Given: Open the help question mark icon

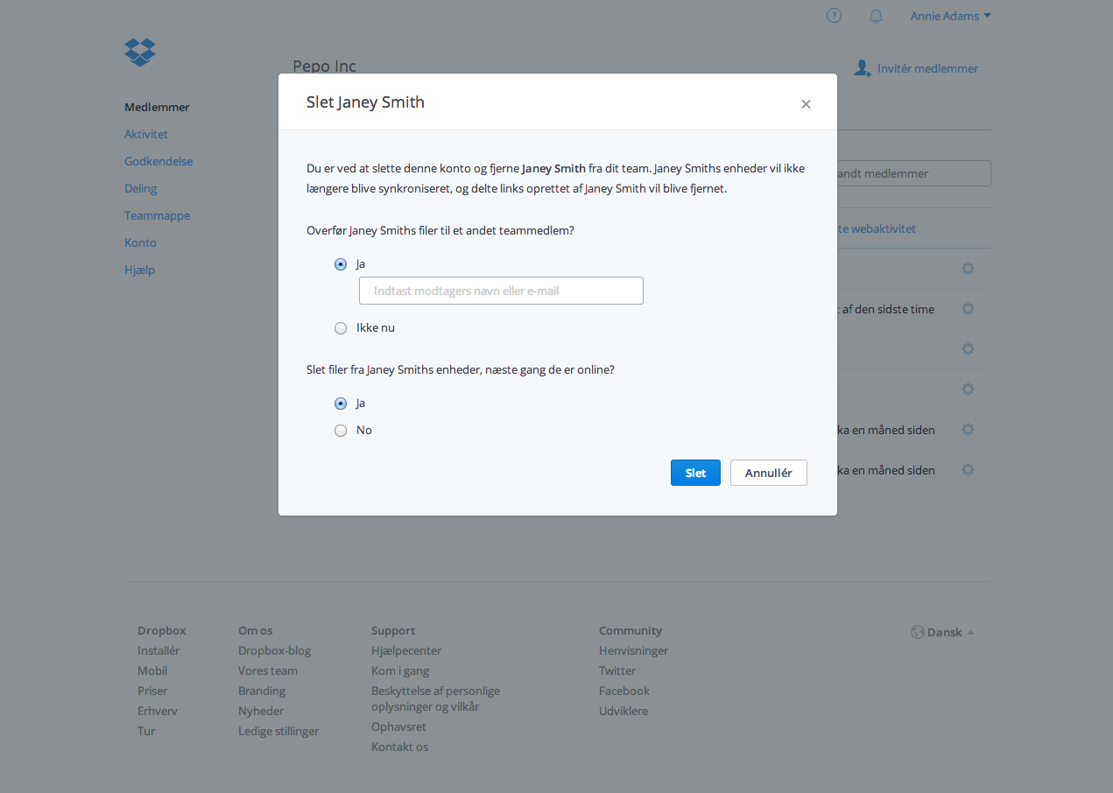Looking at the screenshot, I should 834,16.
